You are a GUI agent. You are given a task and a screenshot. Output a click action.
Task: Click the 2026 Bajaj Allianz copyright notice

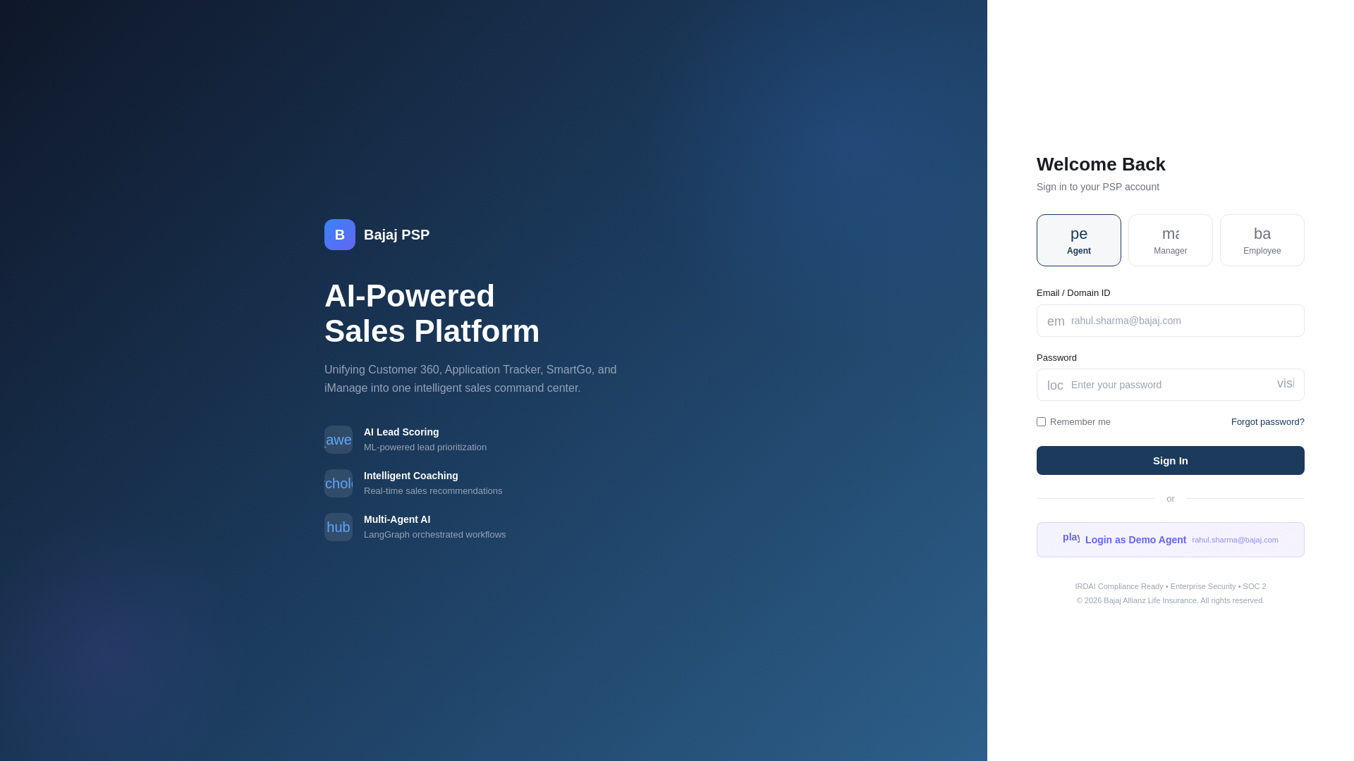click(x=1171, y=600)
